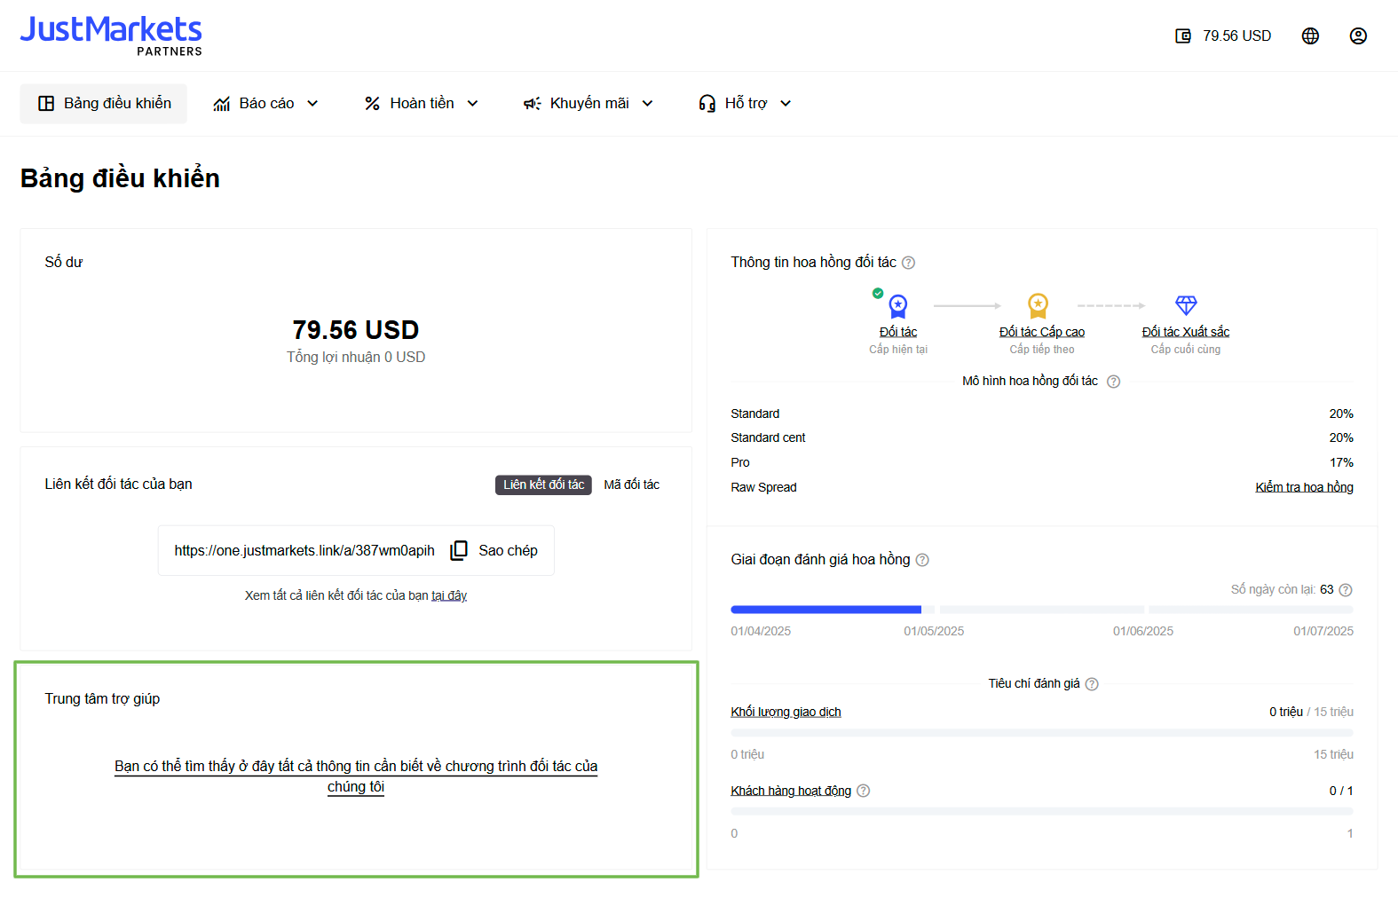The height and width of the screenshot is (898, 1398).
Task: Click the Khách hàng hoạt động progress bar
Action: coord(1042,812)
